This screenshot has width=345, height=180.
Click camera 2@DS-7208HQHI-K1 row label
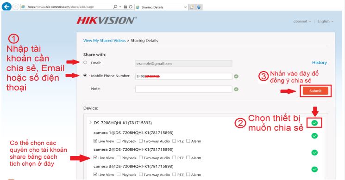pos(133,150)
